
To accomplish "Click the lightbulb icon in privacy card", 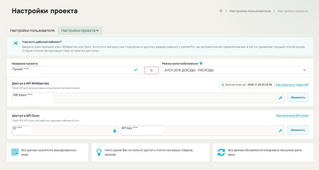I will (x=99, y=152).
